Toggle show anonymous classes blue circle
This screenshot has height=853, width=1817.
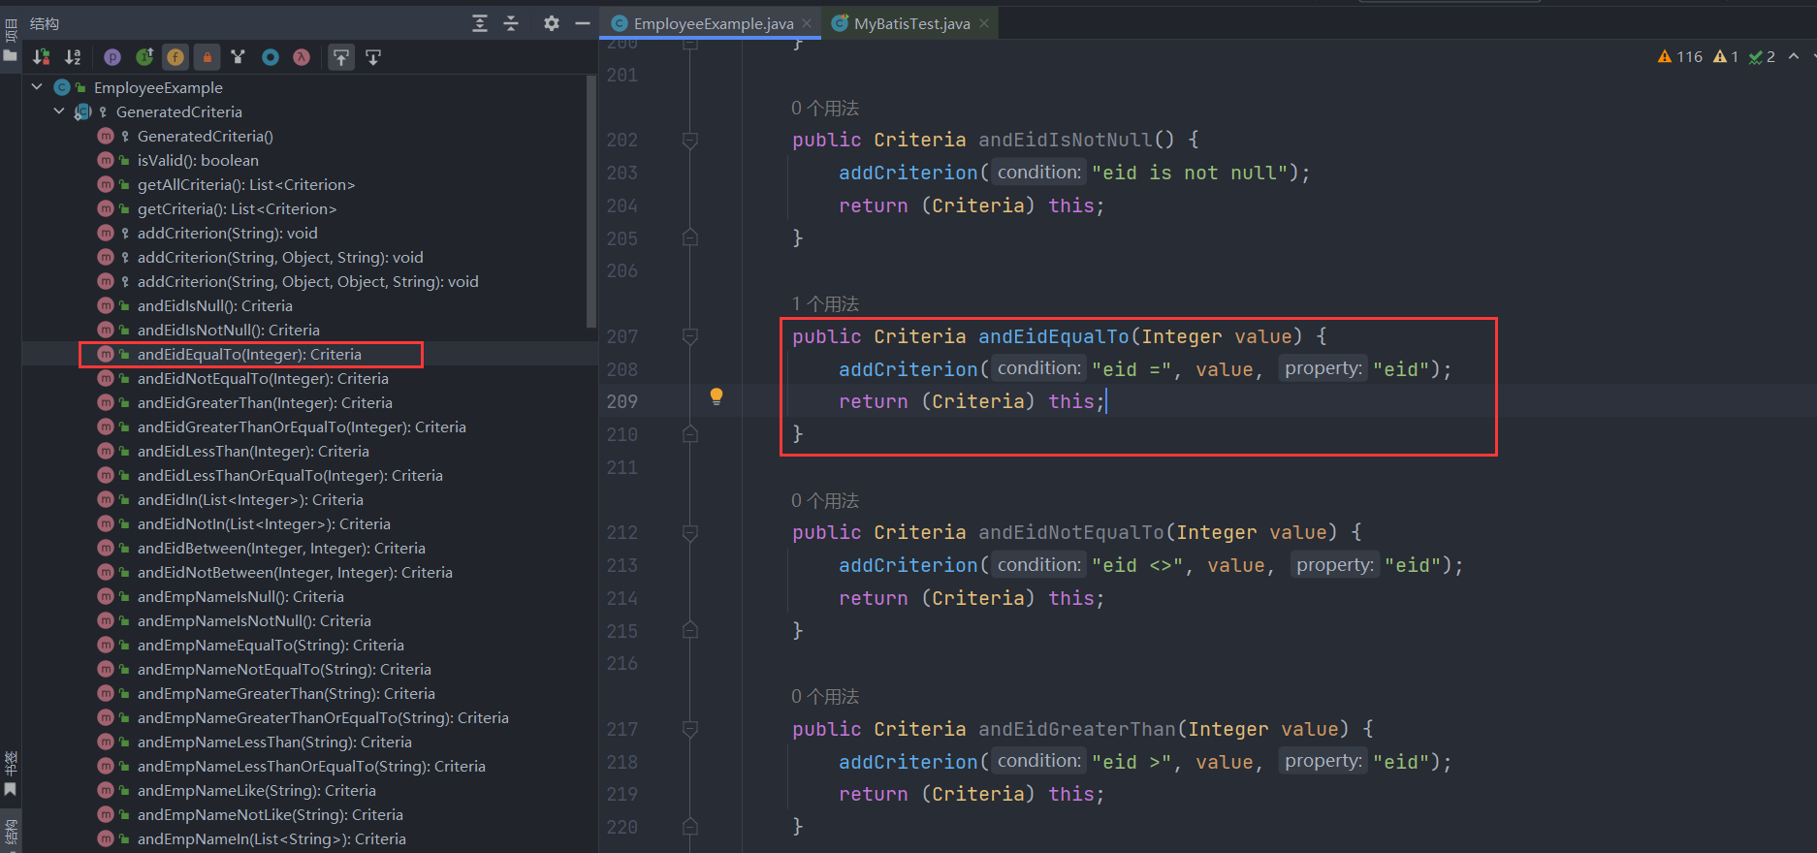pos(271,57)
